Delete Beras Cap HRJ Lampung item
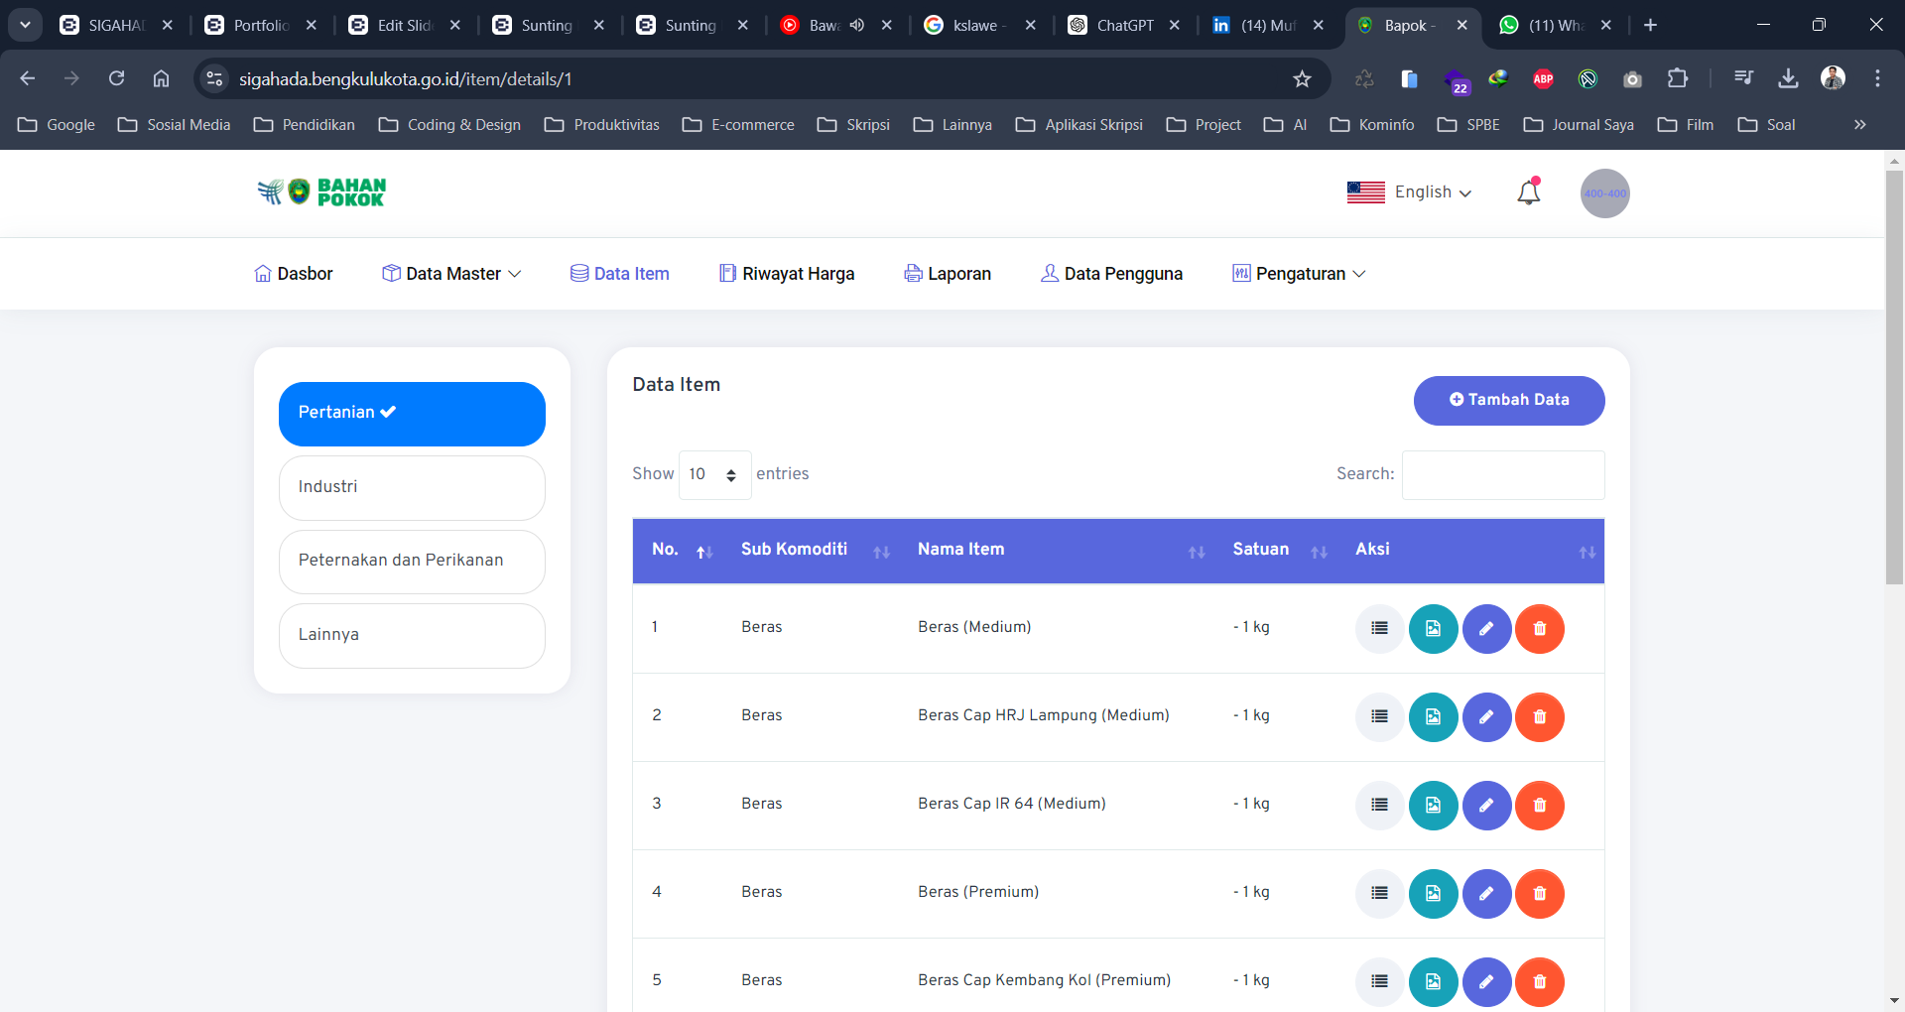1905x1012 pixels. point(1540,716)
